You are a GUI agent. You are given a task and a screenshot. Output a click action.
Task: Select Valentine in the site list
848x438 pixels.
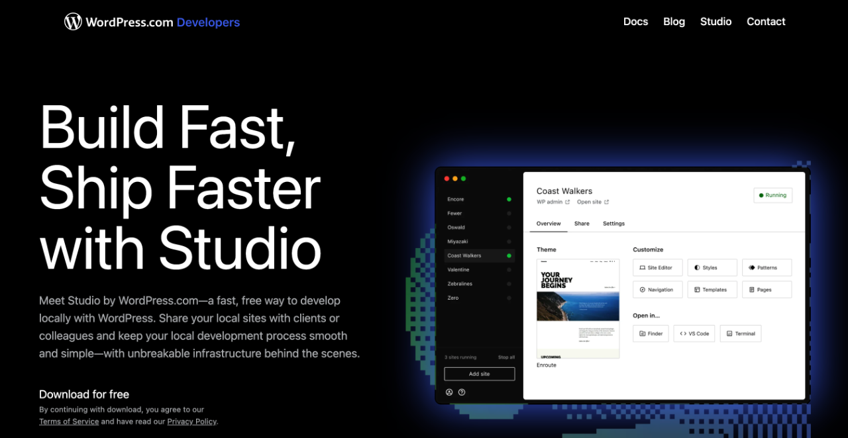coord(458,270)
